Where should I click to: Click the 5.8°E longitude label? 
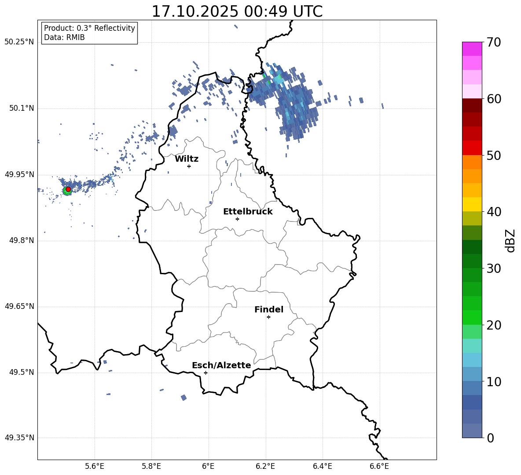[x=151, y=466]
